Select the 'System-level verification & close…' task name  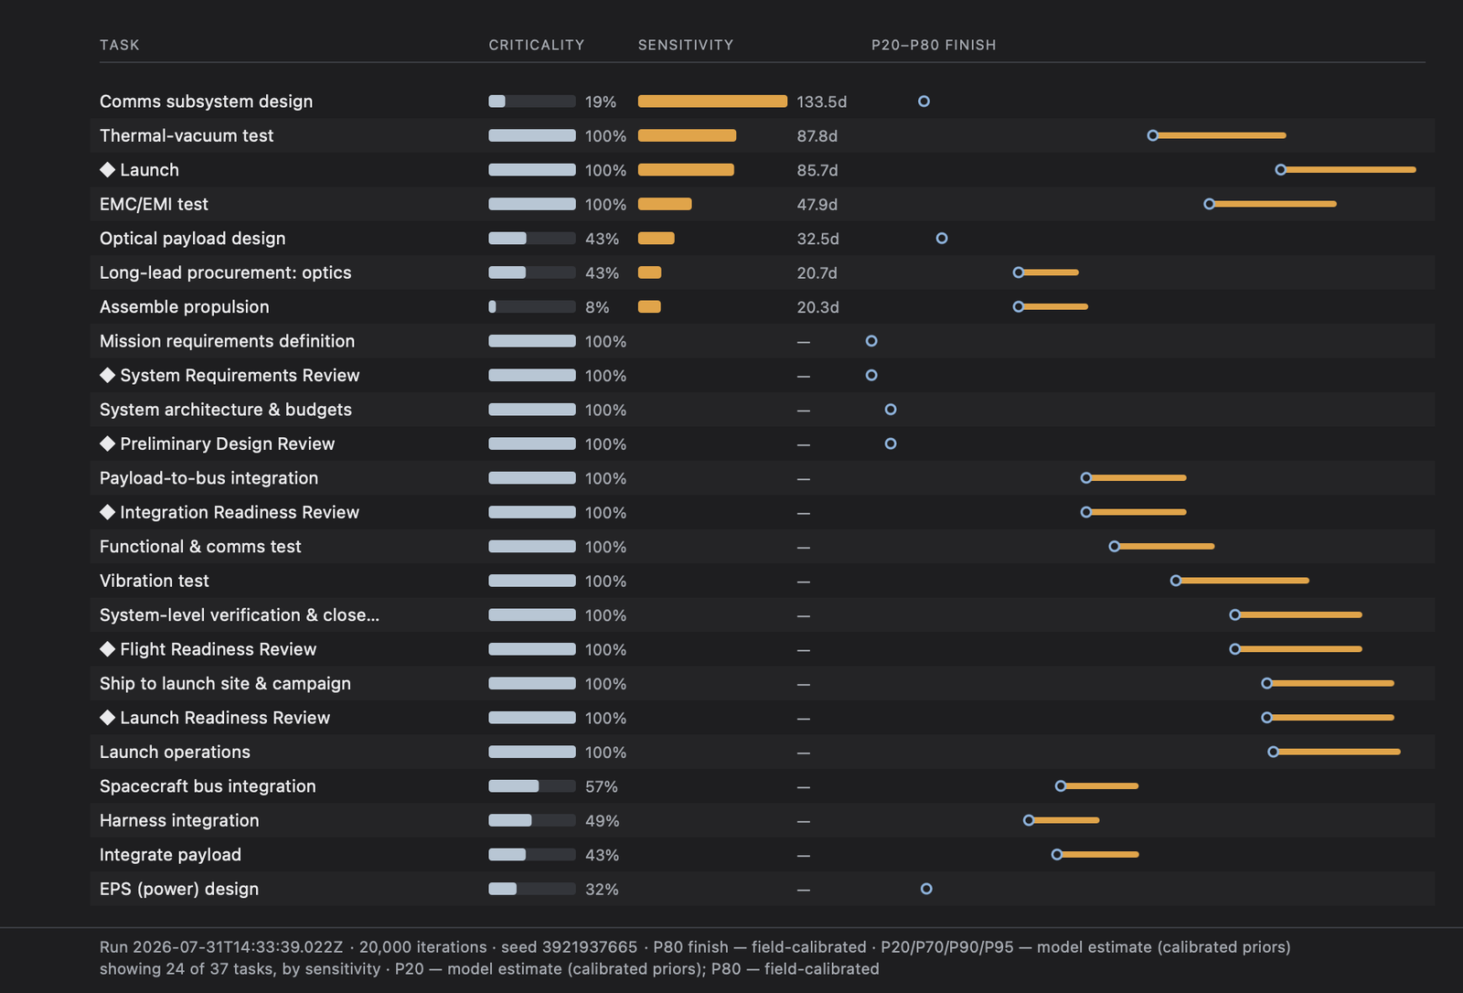(x=240, y=615)
